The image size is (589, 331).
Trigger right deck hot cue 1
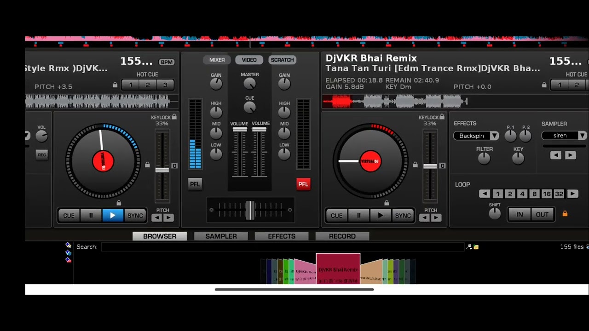(560, 85)
